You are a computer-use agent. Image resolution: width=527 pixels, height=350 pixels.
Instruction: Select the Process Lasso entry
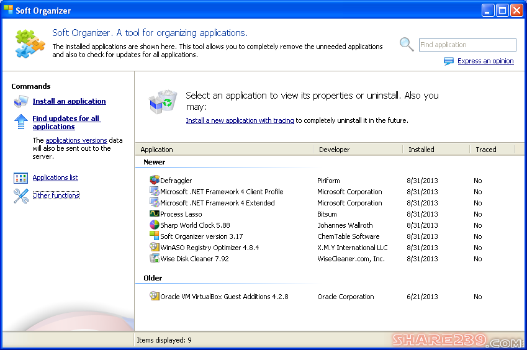[x=181, y=214]
